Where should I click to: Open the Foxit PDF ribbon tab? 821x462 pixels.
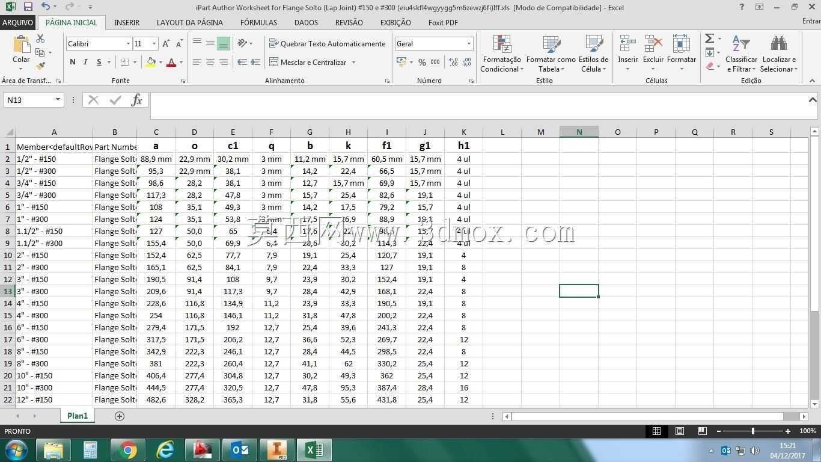[443, 22]
